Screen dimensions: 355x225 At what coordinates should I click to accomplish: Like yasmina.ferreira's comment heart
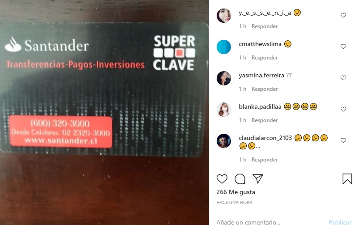point(343,78)
